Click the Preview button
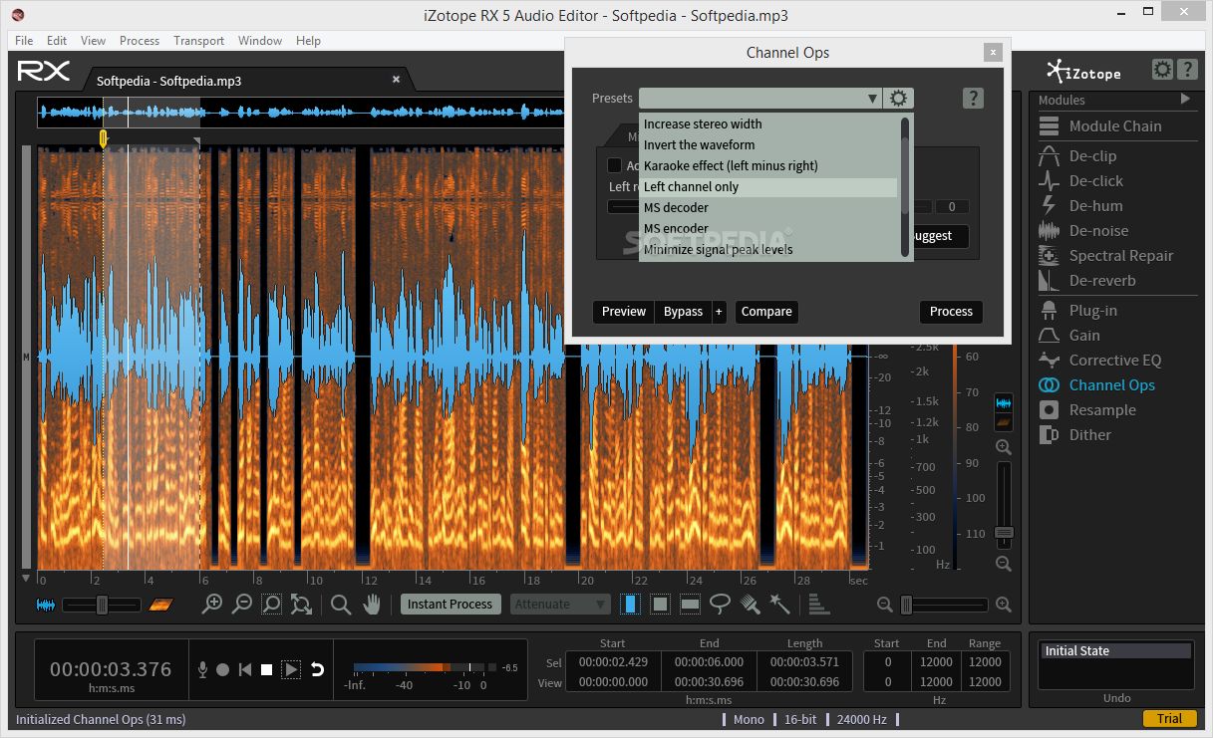The image size is (1213, 738). point(624,312)
